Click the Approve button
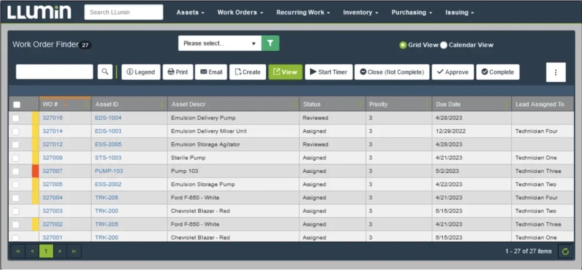This screenshot has height=270, width=582. (x=453, y=72)
